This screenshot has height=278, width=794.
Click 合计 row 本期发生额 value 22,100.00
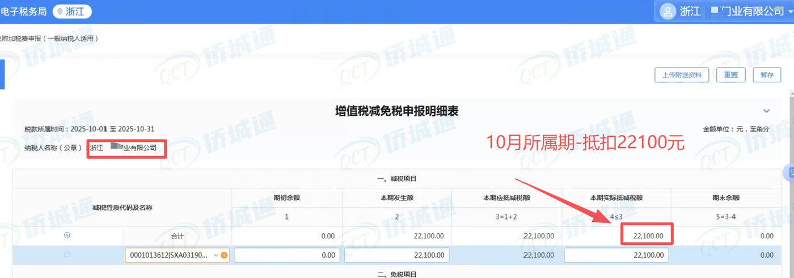[x=429, y=235]
